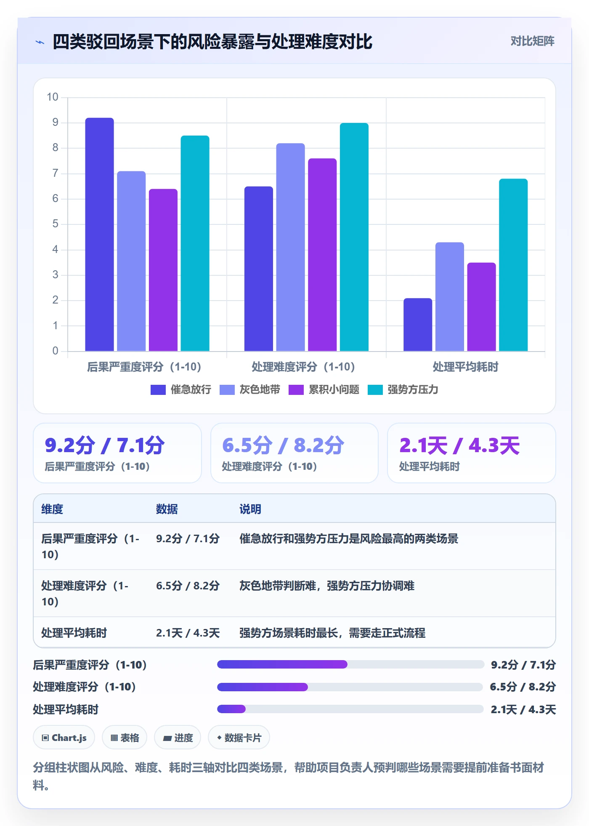Toggle the 灰色地带 legend swatch
Viewport: 589px width, 826px height.
(x=227, y=390)
